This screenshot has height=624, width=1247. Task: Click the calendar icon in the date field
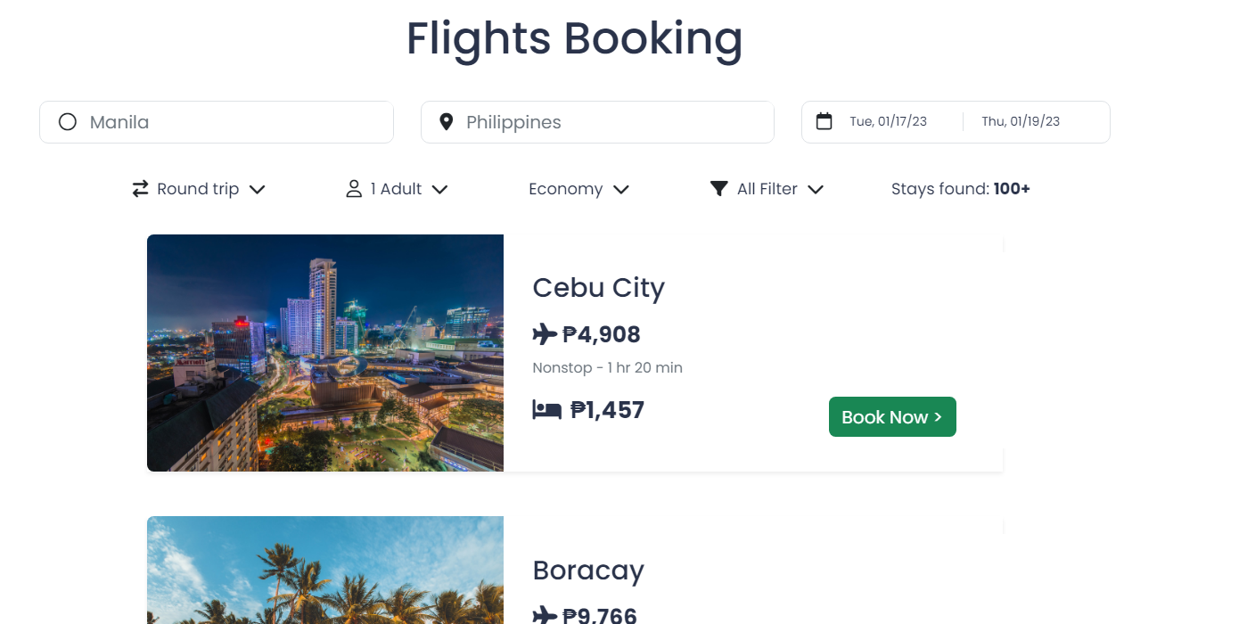tap(824, 121)
